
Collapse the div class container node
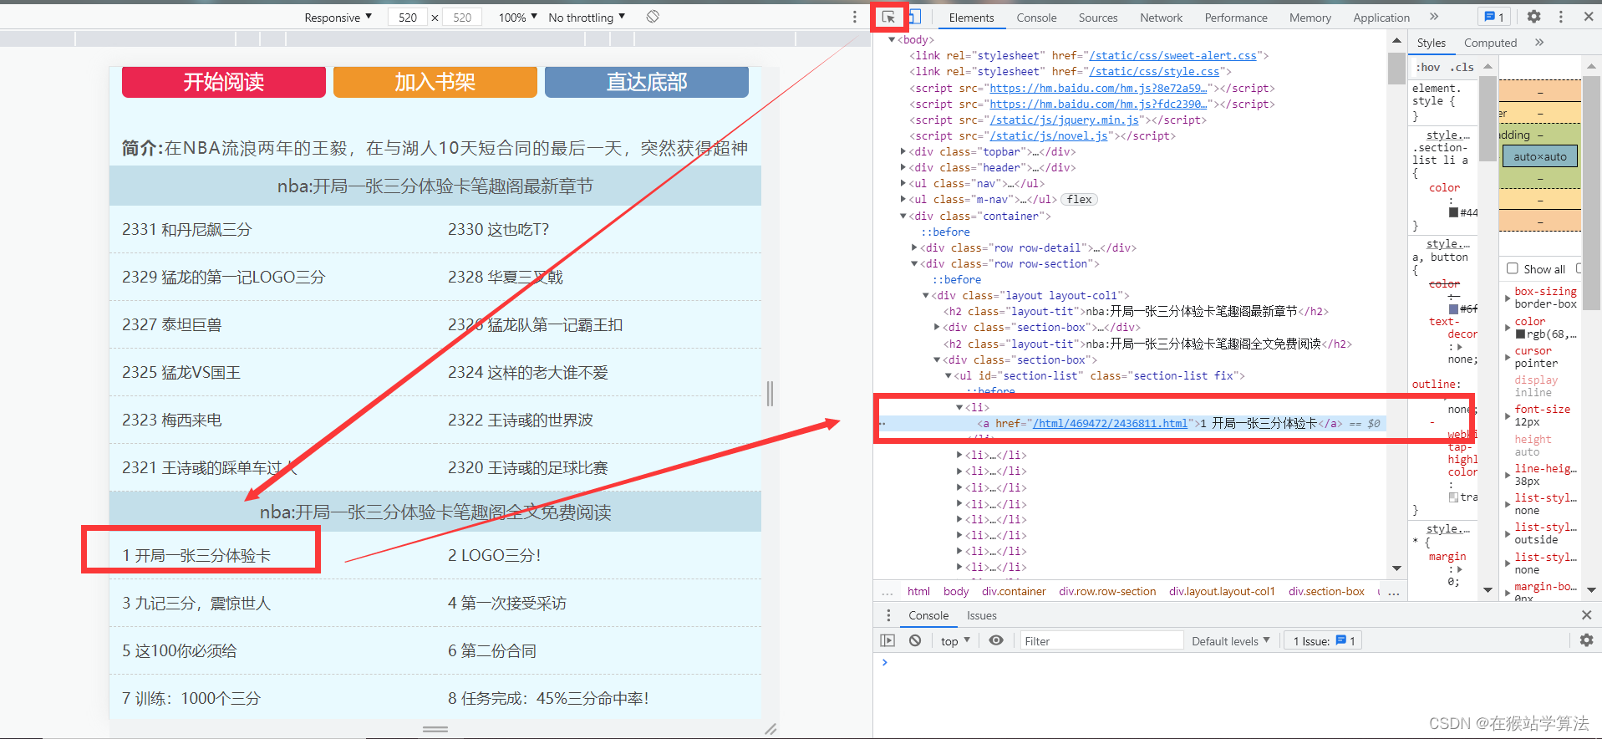903,216
